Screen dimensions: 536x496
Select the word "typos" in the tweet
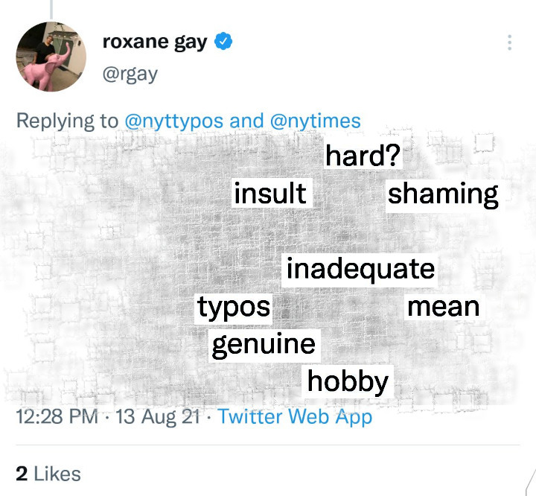pyautogui.click(x=234, y=307)
